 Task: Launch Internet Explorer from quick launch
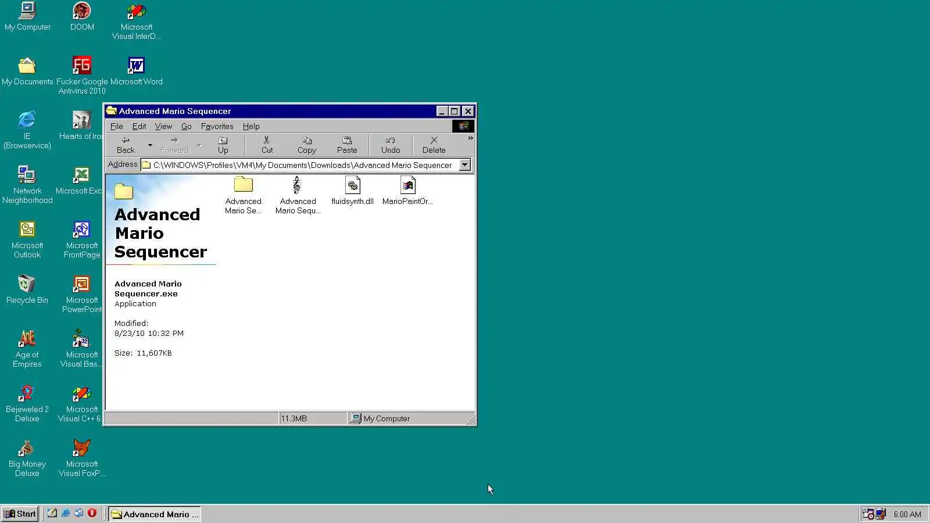tap(66, 513)
